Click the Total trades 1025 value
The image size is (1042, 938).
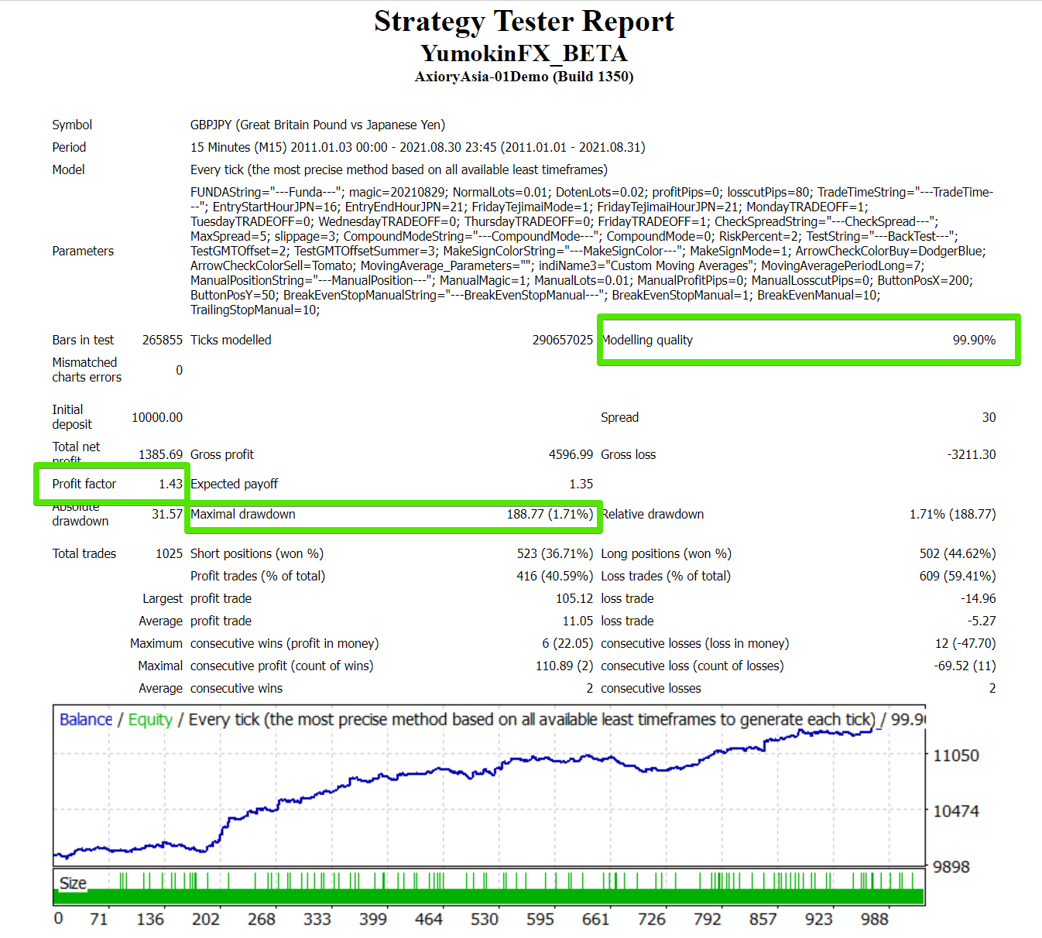tap(169, 553)
